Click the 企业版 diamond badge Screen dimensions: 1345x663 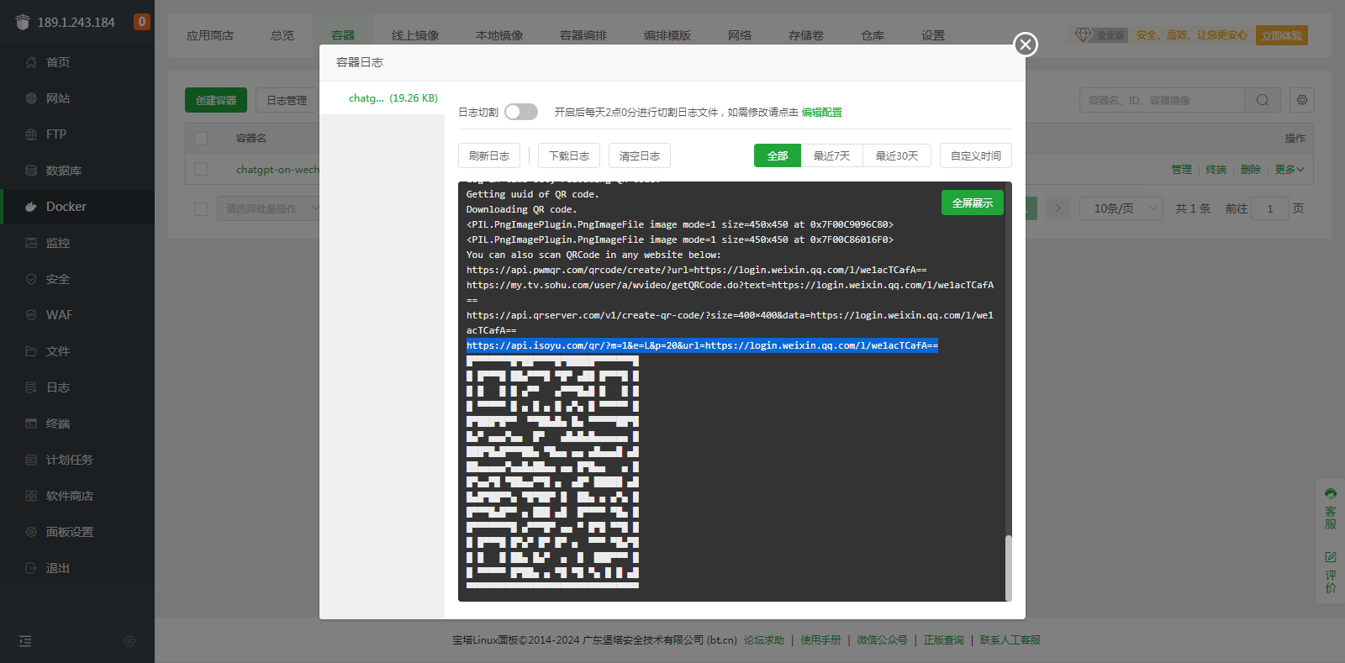(x=1100, y=35)
